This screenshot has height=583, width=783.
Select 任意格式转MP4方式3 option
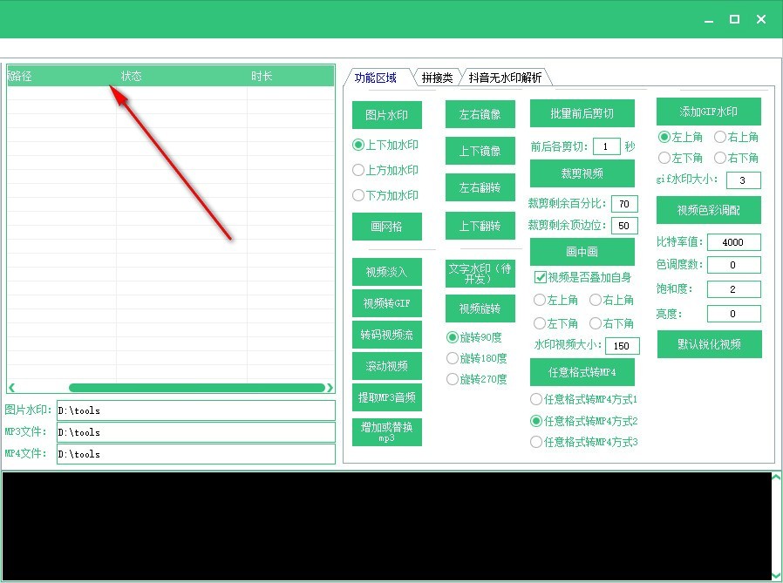point(583,442)
